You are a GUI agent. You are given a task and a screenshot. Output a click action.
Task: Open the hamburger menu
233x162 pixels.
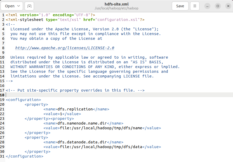(195, 6)
